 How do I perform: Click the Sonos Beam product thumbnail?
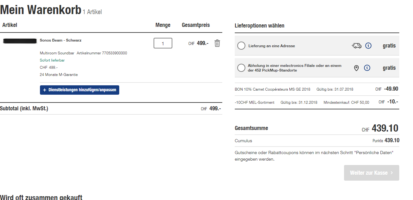[20, 41]
